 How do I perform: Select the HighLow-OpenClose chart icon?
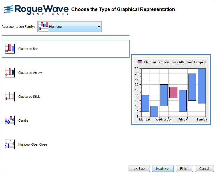point(10,144)
